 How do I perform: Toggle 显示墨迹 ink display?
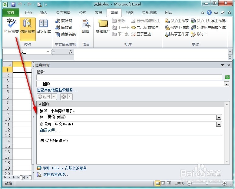point(141,34)
